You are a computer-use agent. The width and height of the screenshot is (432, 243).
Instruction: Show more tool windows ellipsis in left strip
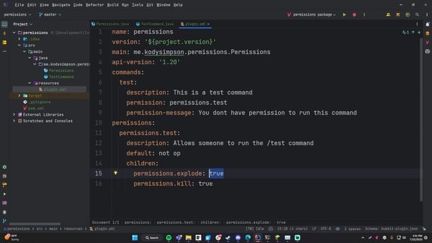(x=5, y=51)
